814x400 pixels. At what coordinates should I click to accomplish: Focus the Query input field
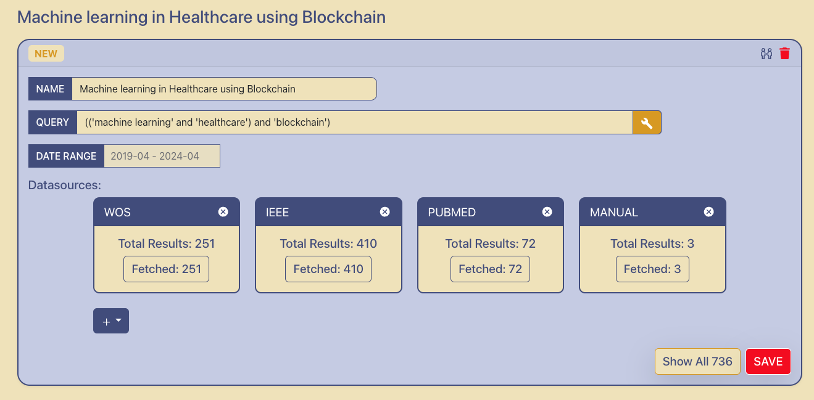[x=355, y=123]
